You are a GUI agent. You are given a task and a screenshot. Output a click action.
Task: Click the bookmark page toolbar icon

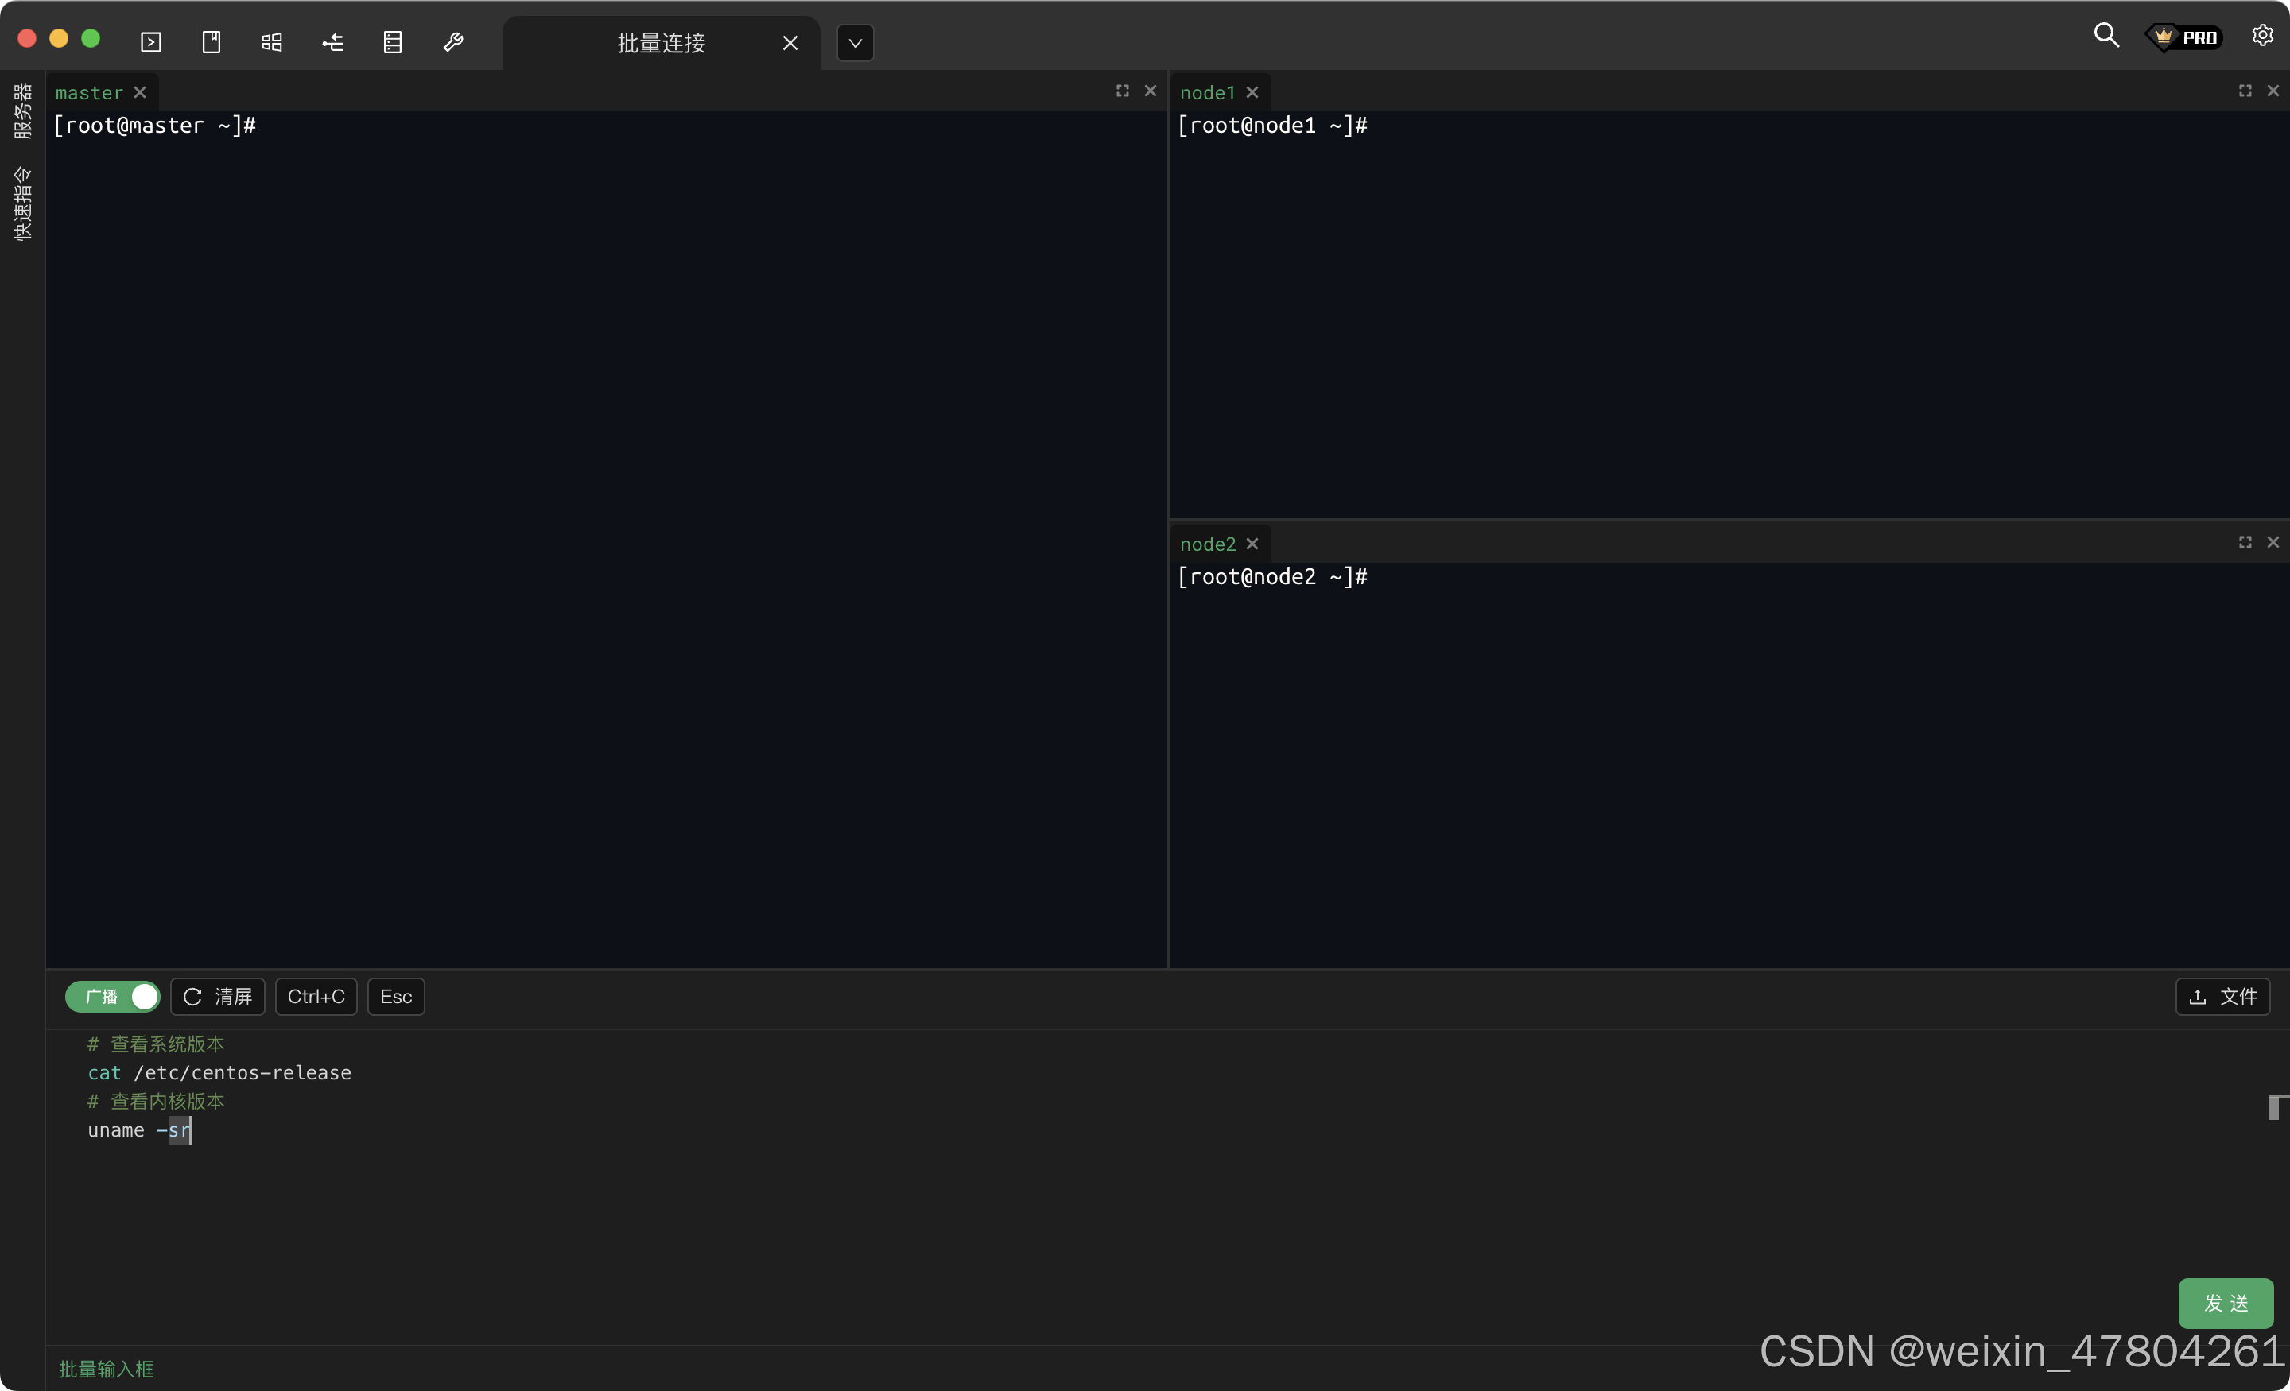[x=211, y=43]
